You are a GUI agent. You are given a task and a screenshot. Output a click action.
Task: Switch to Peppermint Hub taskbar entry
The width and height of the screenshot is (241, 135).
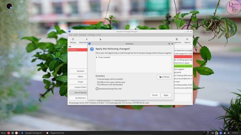pos(55,133)
